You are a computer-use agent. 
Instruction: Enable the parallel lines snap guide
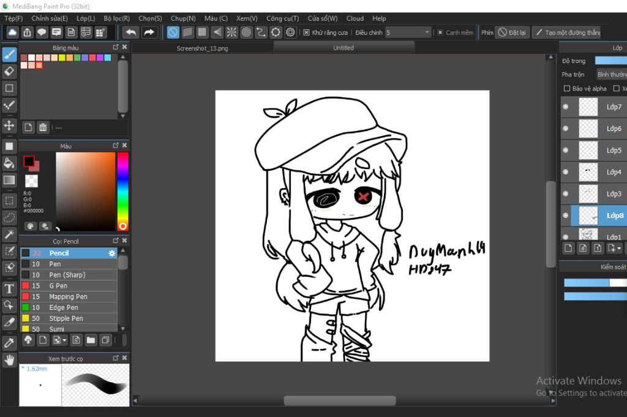187,32
